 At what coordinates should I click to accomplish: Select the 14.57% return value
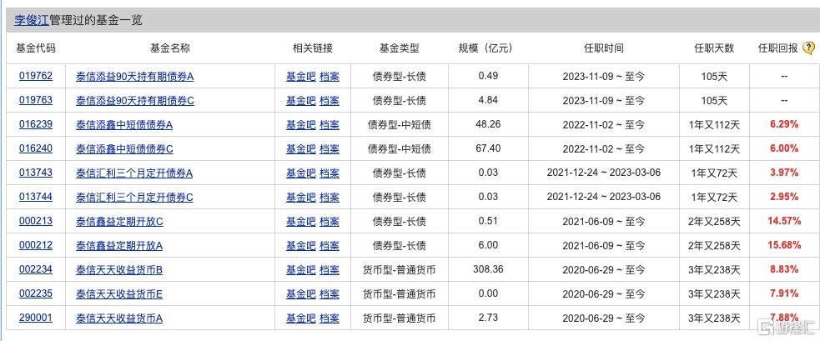[784, 221]
